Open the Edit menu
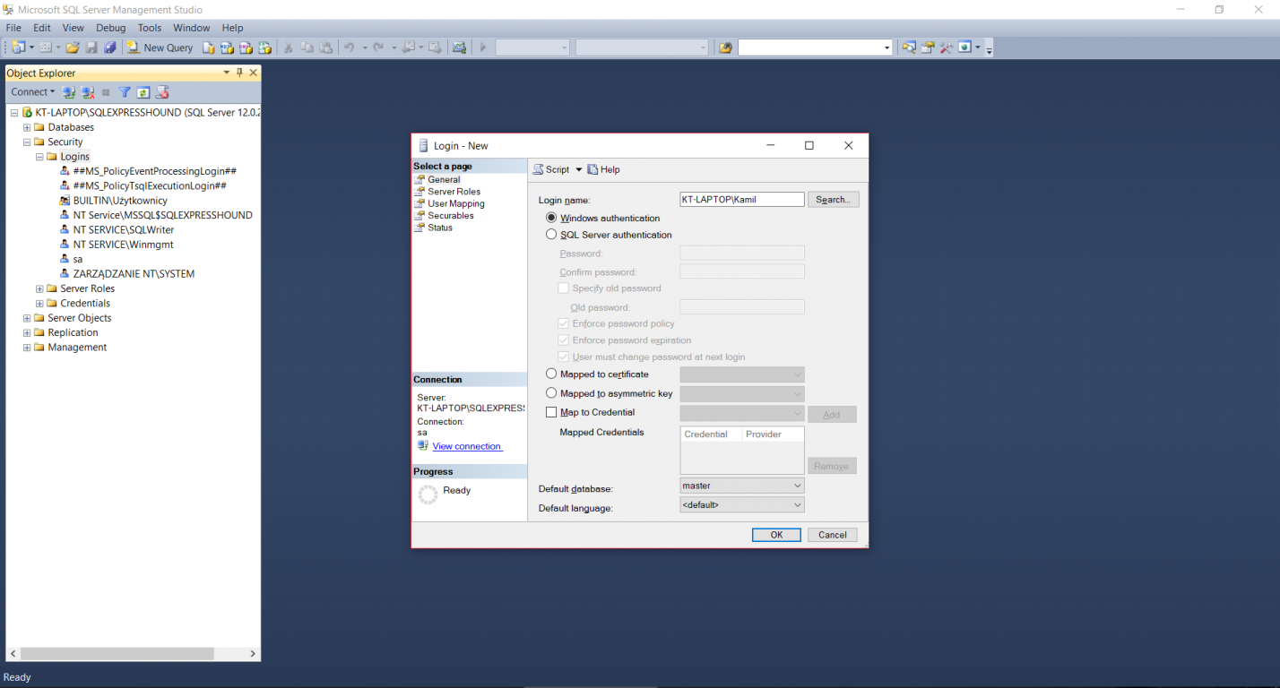Image resolution: width=1280 pixels, height=688 pixels. coord(41,28)
